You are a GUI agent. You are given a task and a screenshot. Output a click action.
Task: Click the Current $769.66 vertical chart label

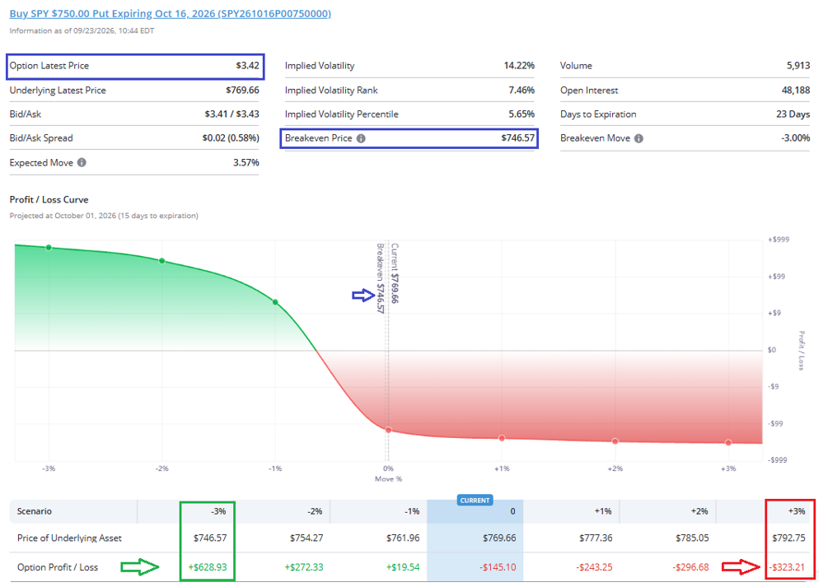tap(395, 273)
